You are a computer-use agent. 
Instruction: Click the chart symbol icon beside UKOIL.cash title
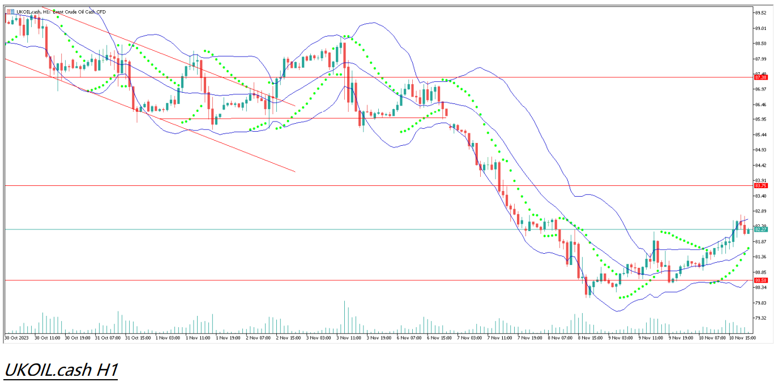point(10,11)
